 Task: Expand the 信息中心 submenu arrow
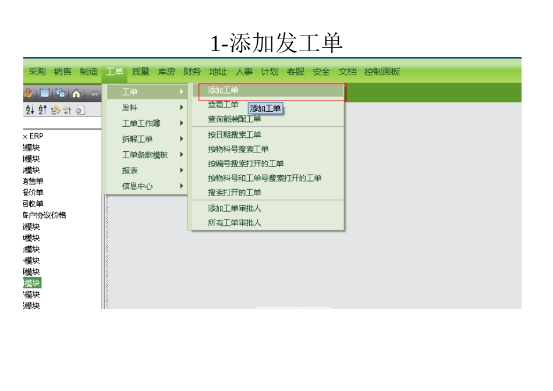(x=181, y=186)
